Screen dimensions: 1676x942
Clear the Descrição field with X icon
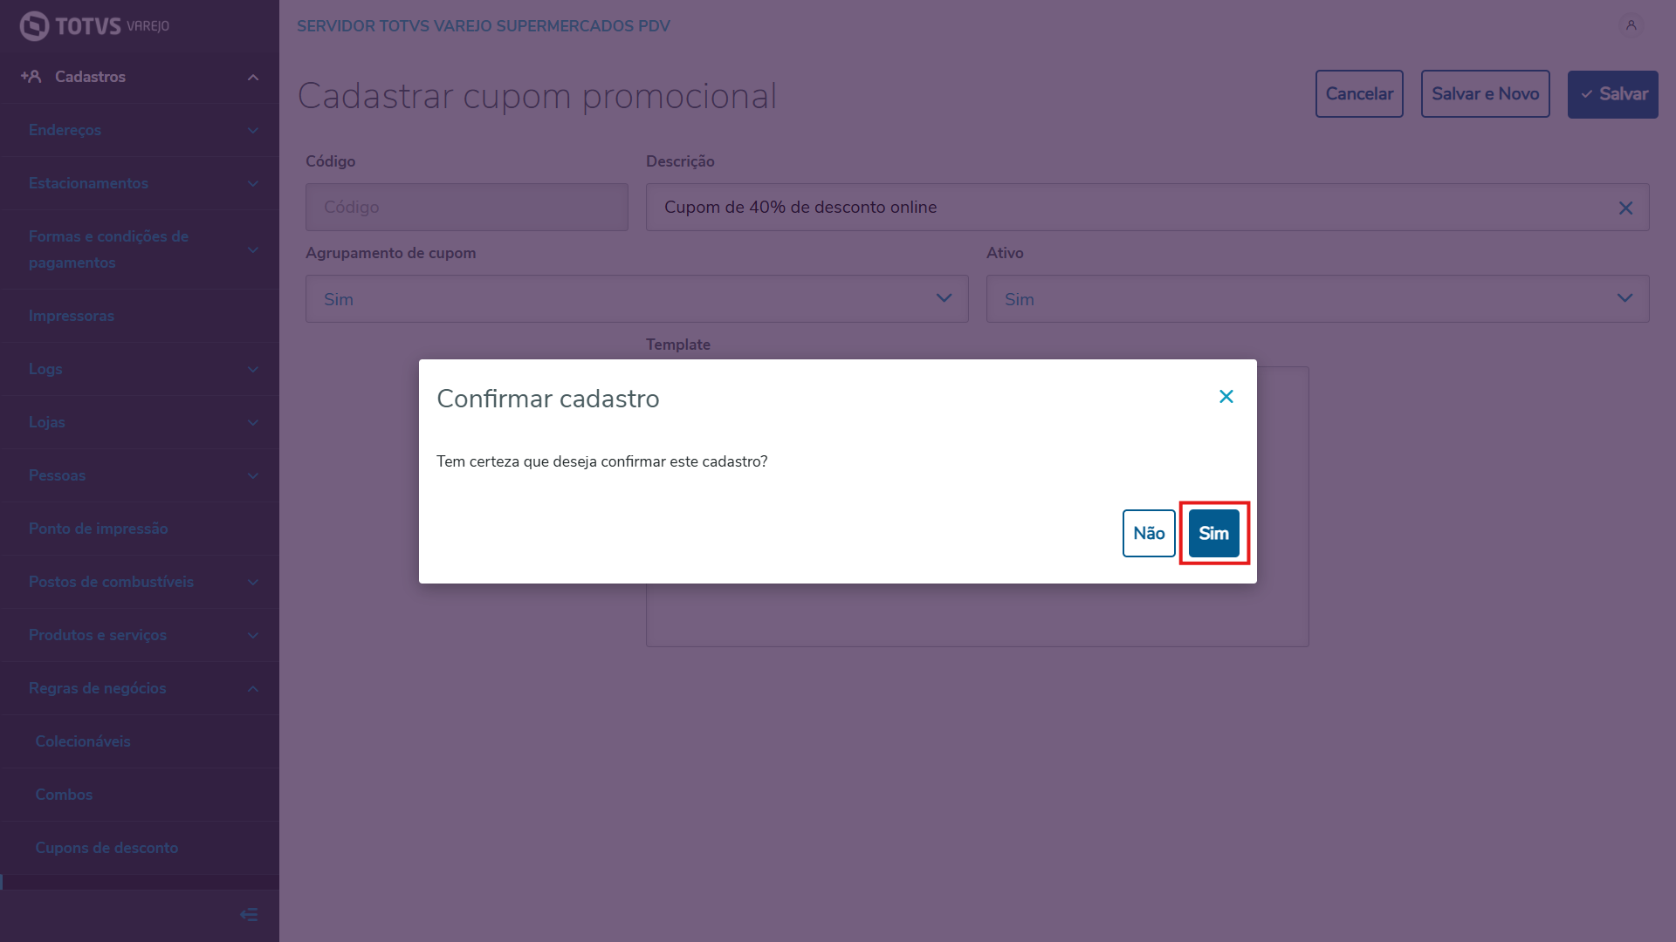pos(1625,208)
